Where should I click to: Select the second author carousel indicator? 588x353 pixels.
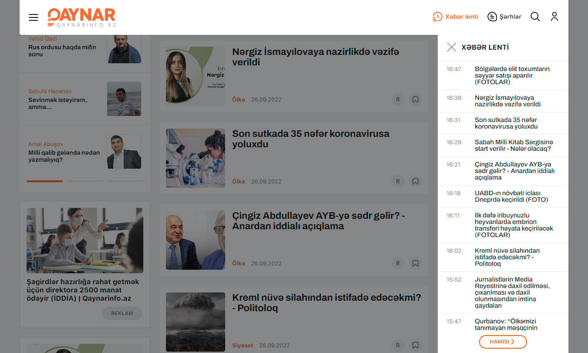coord(85,181)
